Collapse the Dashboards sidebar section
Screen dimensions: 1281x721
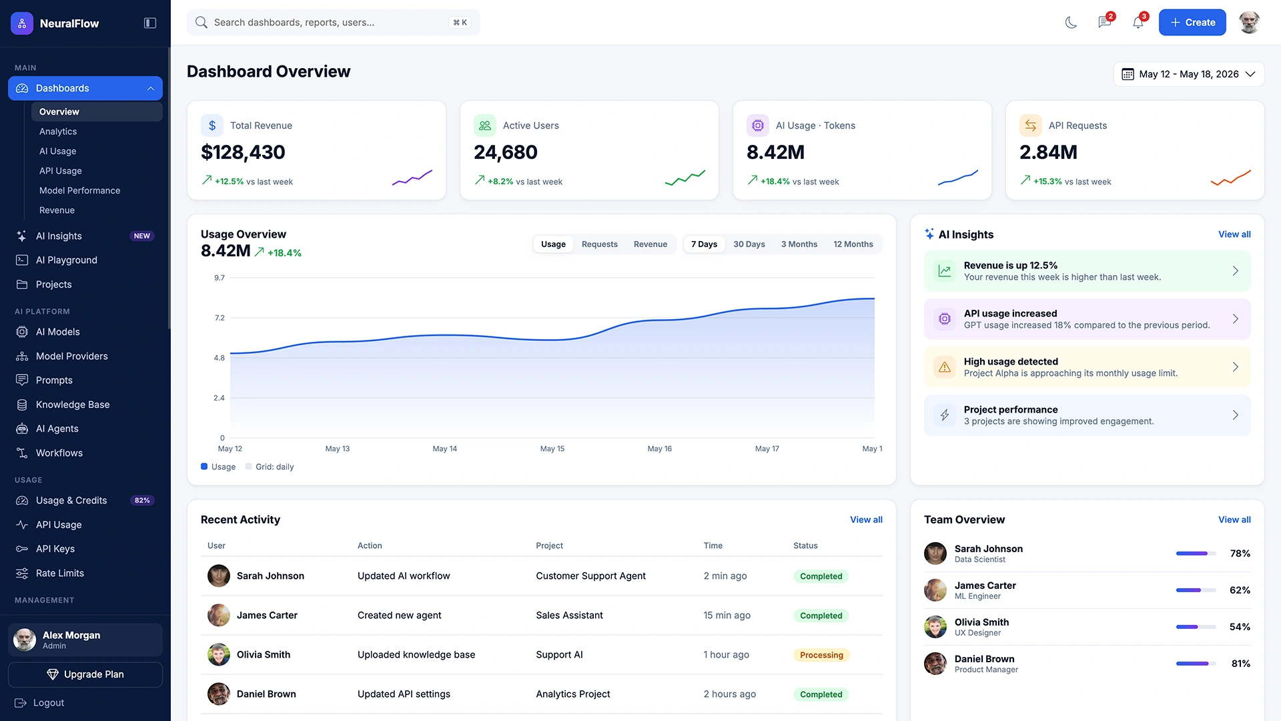pyautogui.click(x=151, y=88)
